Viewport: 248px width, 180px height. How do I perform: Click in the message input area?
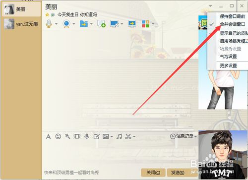pos(120,154)
